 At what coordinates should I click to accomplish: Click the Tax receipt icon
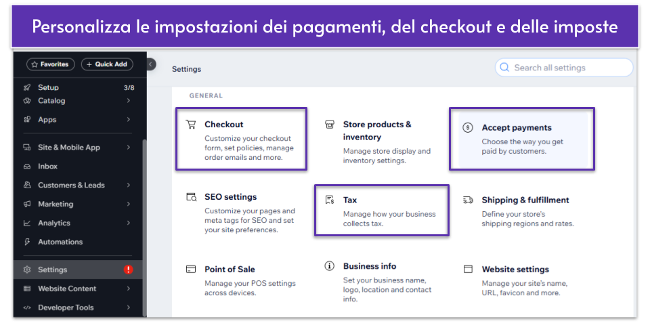tap(330, 200)
